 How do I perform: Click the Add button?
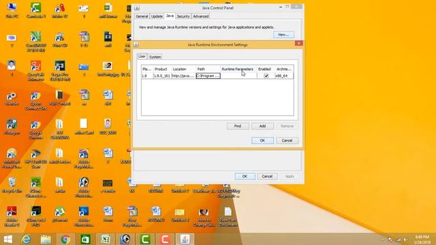262,126
